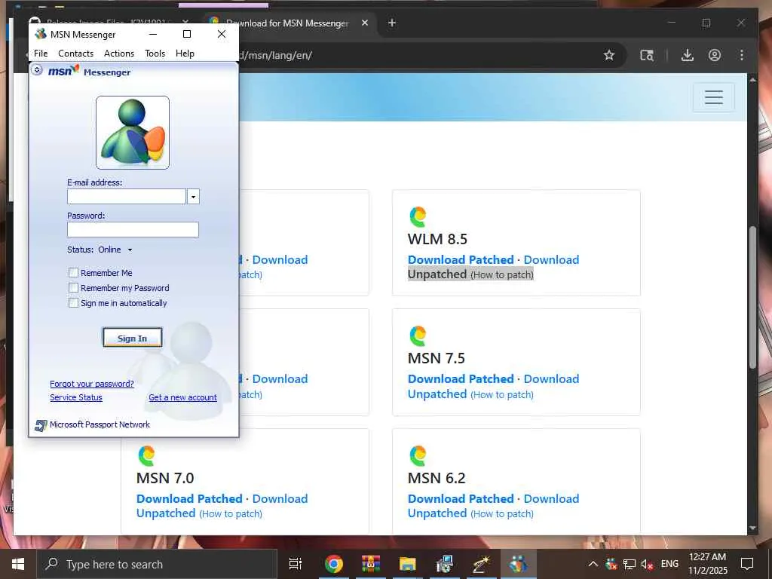Click the ENG language indicator
The height and width of the screenshot is (579, 772).
[669, 564]
